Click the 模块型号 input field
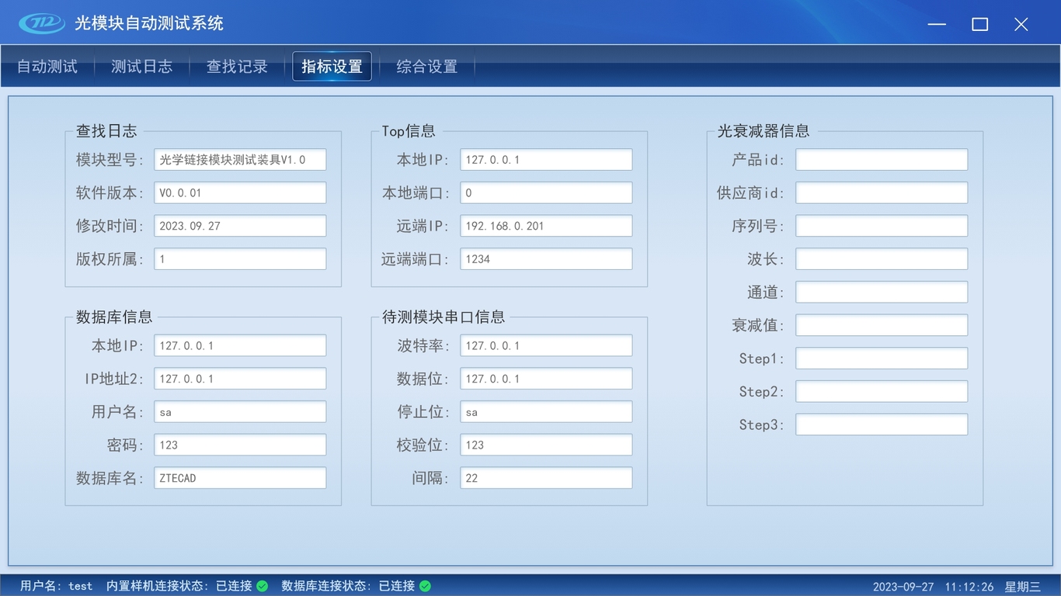The width and height of the screenshot is (1061, 596). 240,160
